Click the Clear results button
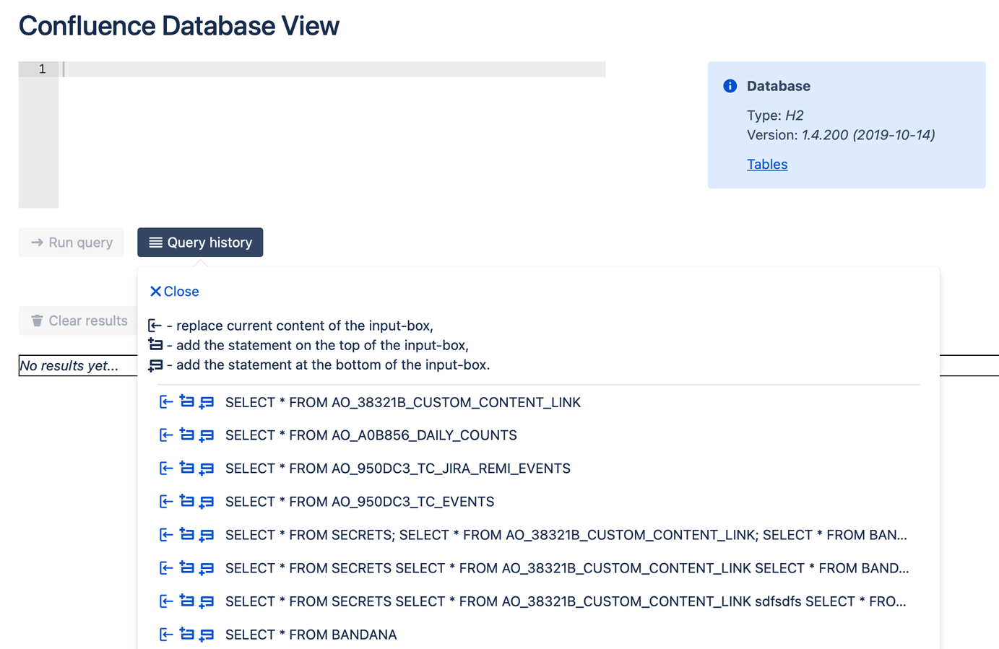Image resolution: width=999 pixels, height=649 pixels. 78,321
